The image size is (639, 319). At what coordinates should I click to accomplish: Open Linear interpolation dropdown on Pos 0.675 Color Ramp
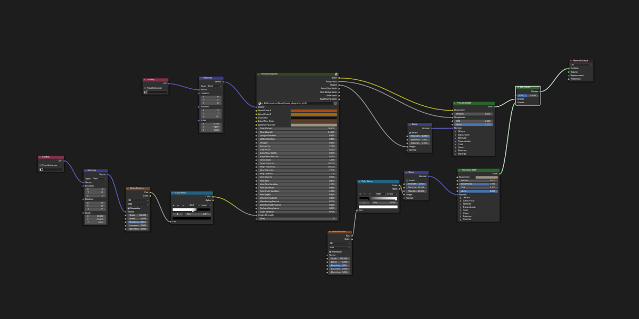(x=392, y=194)
